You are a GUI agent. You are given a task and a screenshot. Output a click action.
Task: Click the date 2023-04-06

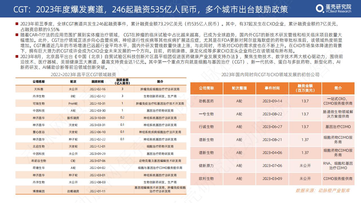[x=272, y=153]
